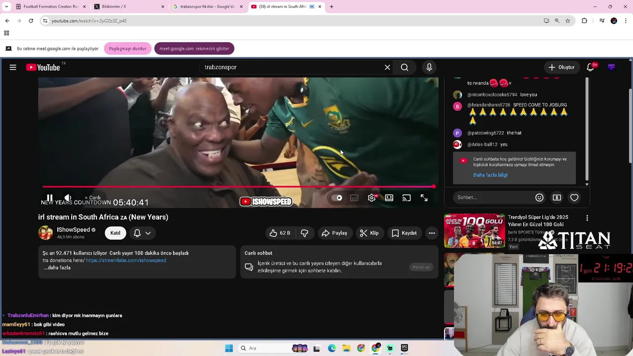The height and width of the screenshot is (356, 633).
Task: Open zoom magnifier in the address bar
Action: click(557, 21)
